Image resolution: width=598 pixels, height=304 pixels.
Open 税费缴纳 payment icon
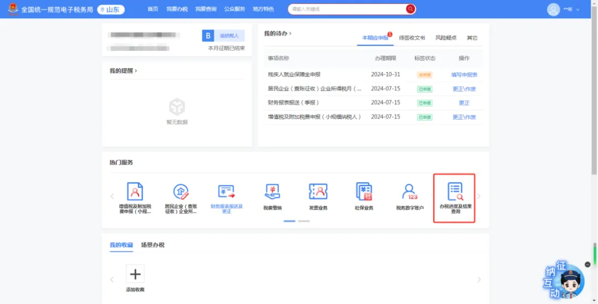pyautogui.click(x=272, y=192)
